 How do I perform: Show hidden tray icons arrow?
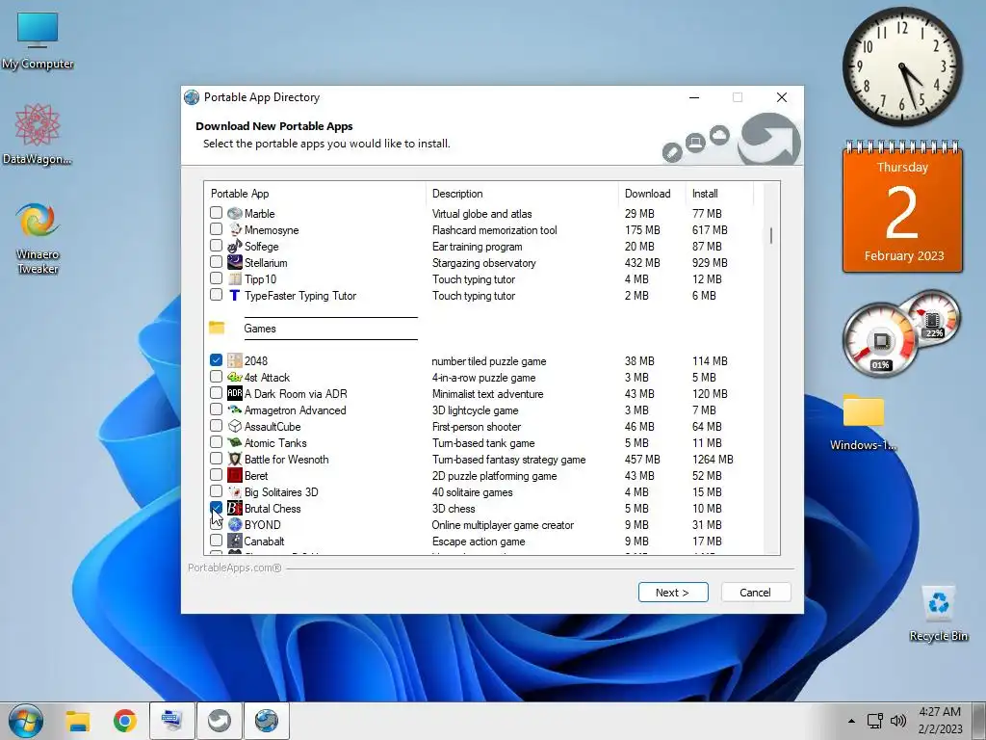(851, 721)
